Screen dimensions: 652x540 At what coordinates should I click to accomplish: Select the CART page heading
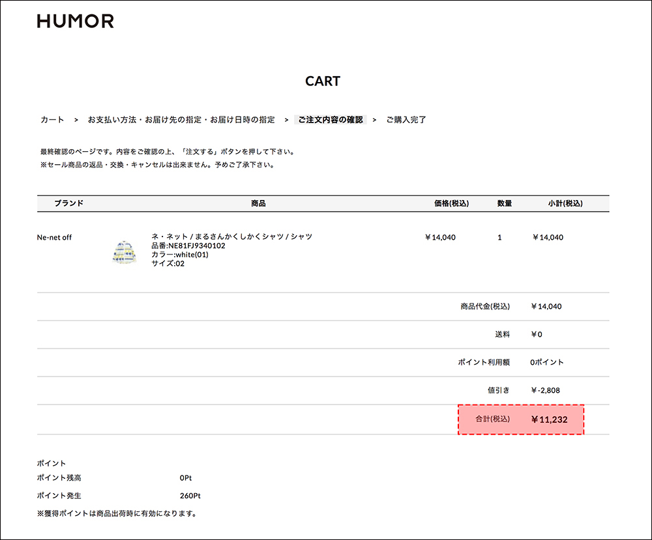pyautogui.click(x=323, y=81)
